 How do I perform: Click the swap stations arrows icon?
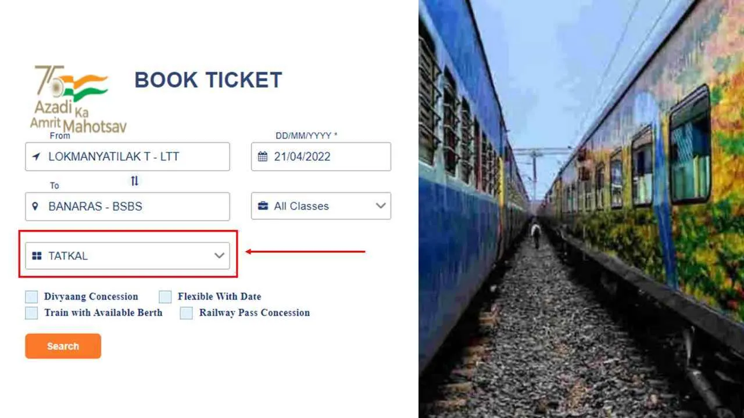(134, 181)
